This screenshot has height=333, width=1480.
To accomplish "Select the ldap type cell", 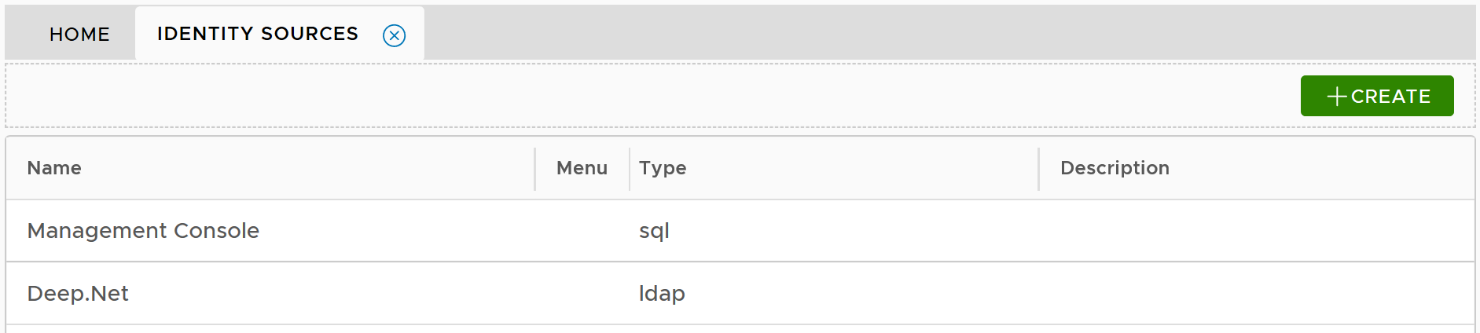I will click(x=662, y=294).
